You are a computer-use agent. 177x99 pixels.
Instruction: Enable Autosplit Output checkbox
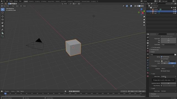coord(162,71)
